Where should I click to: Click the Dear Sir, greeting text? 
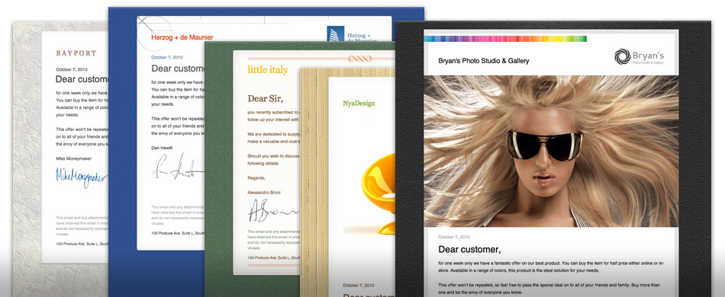point(266,99)
